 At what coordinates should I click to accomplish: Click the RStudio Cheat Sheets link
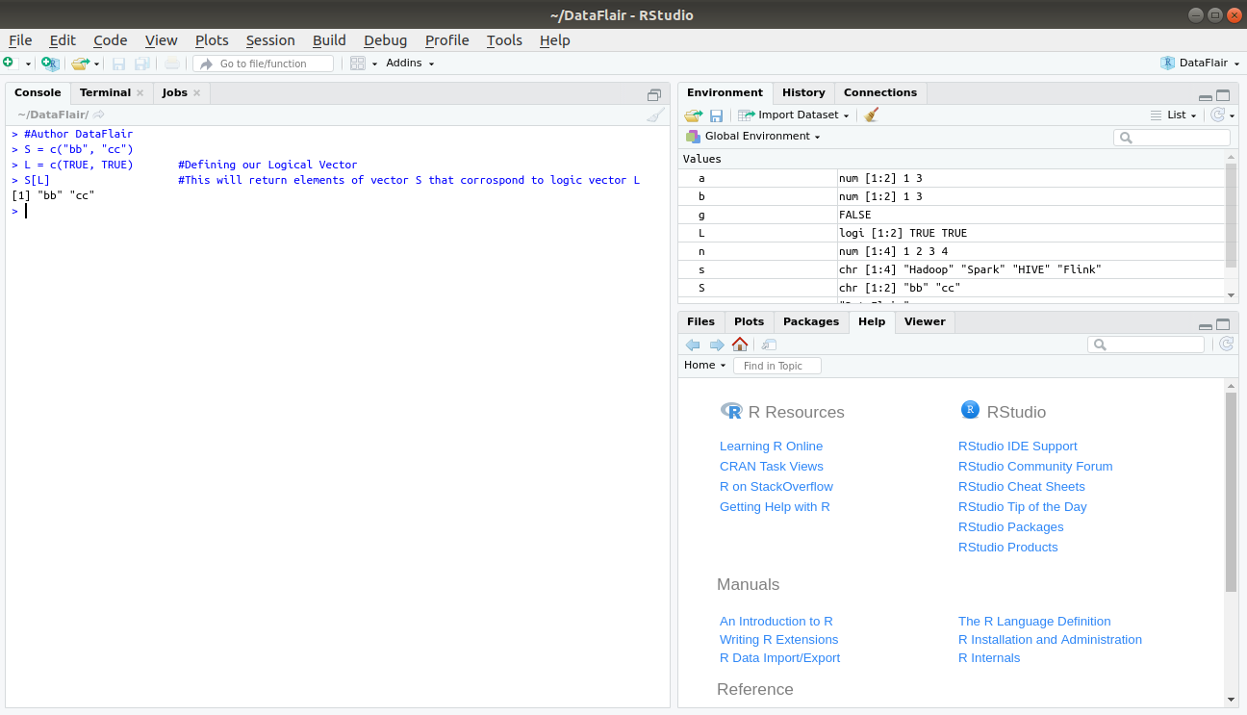(x=1021, y=486)
